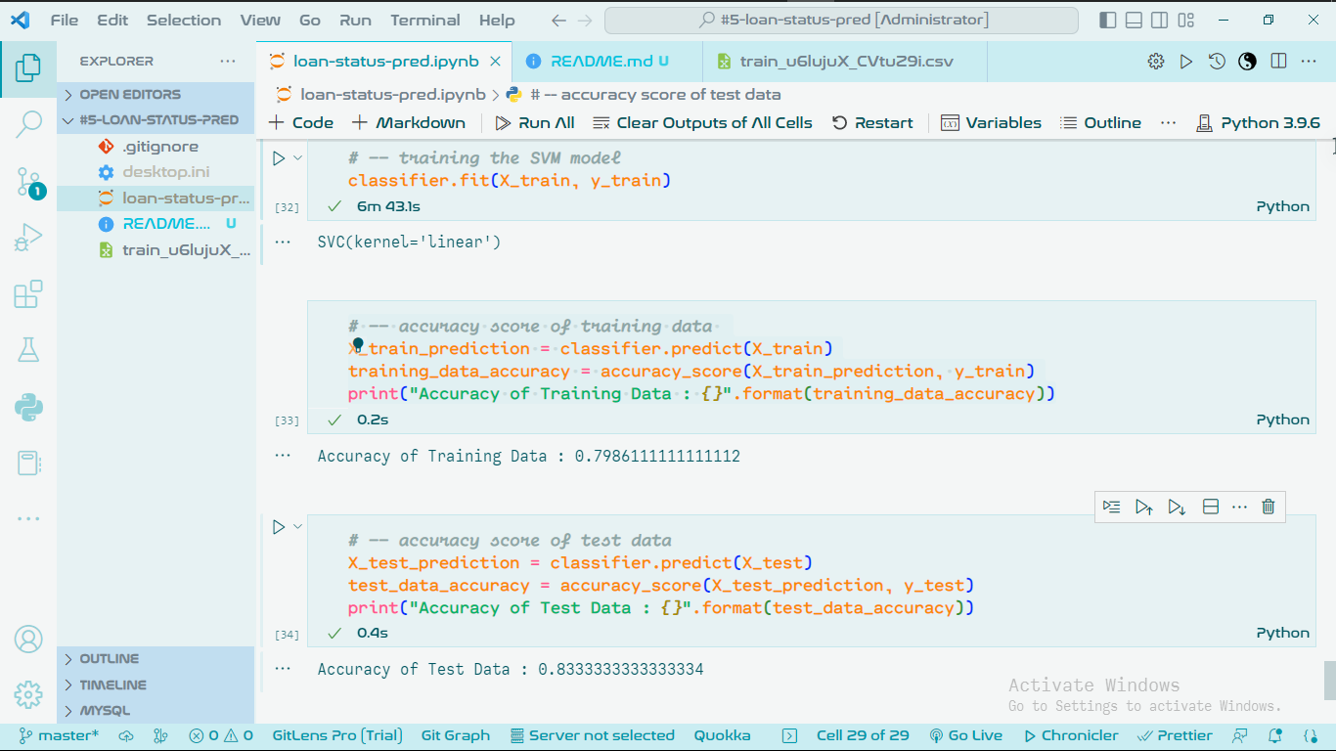Switch to README.md tab
The height and width of the screenshot is (751, 1336).
tap(609, 61)
